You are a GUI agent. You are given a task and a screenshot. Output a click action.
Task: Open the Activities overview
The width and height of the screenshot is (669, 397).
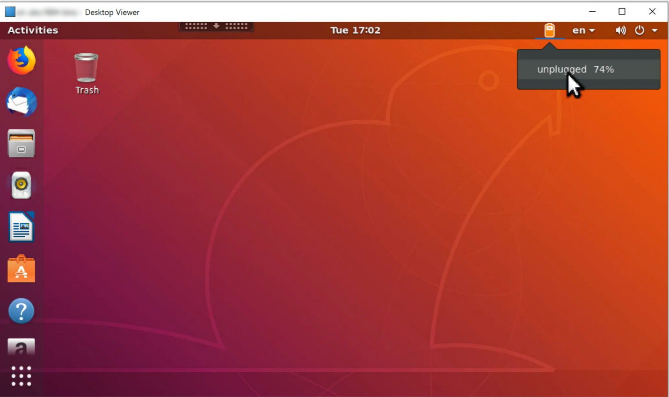pos(33,30)
